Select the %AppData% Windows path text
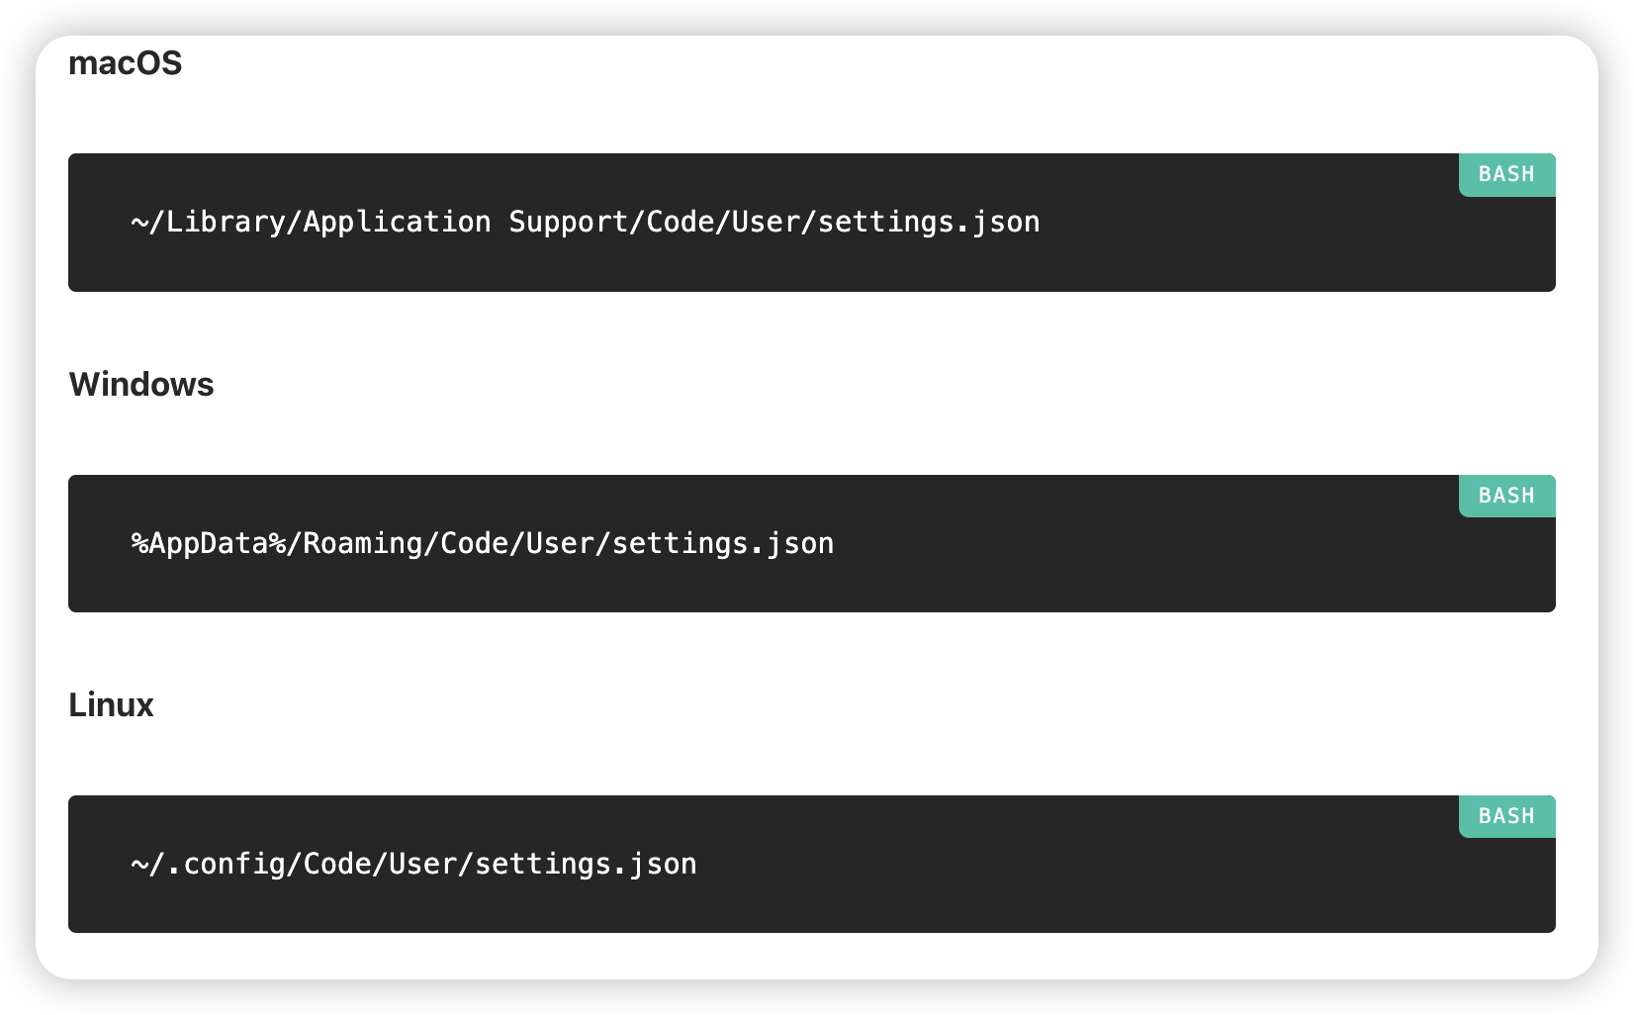This screenshot has width=1634, height=1015. [483, 544]
